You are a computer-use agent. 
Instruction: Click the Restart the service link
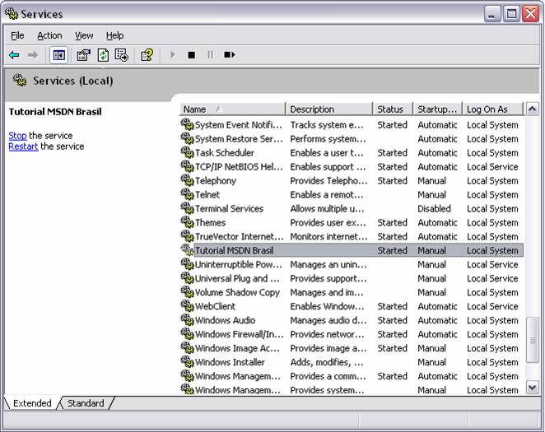[x=23, y=146]
